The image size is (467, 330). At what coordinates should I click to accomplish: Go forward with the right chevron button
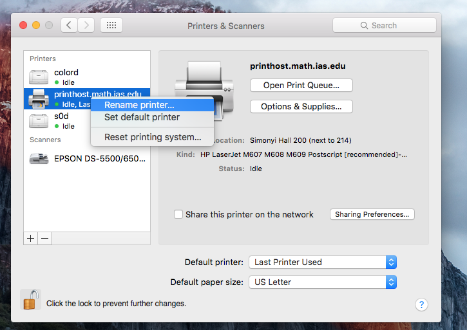tap(86, 25)
